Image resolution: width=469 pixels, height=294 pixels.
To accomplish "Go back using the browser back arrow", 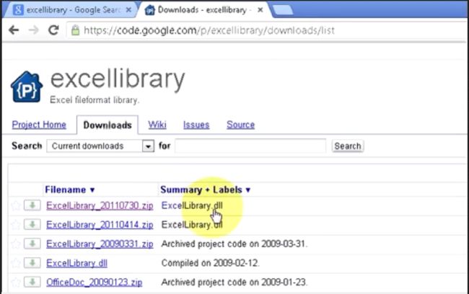I will click(14, 30).
